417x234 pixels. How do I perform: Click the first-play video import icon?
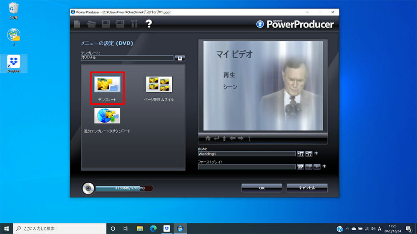301,167
